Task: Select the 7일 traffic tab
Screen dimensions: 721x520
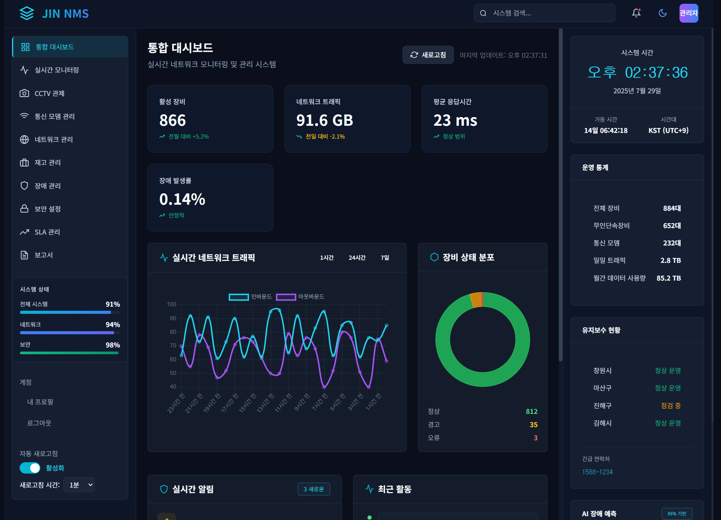Action: [384, 258]
